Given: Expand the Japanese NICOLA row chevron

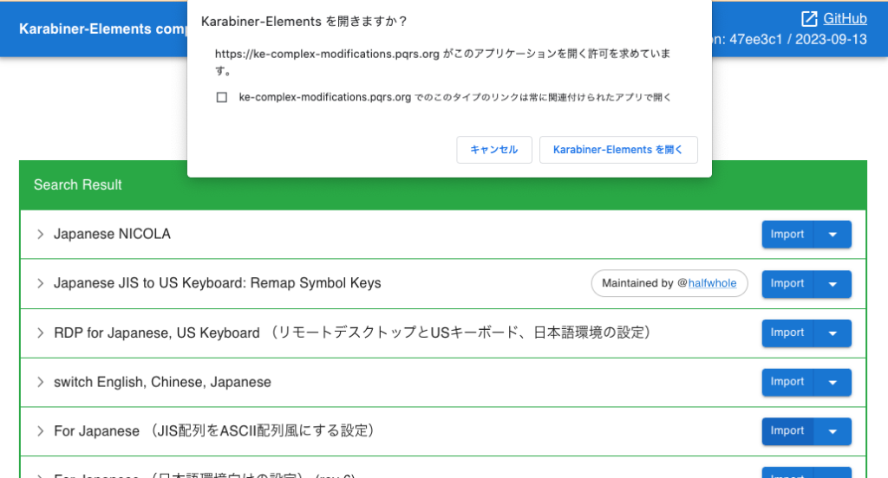Looking at the screenshot, I should pos(40,234).
